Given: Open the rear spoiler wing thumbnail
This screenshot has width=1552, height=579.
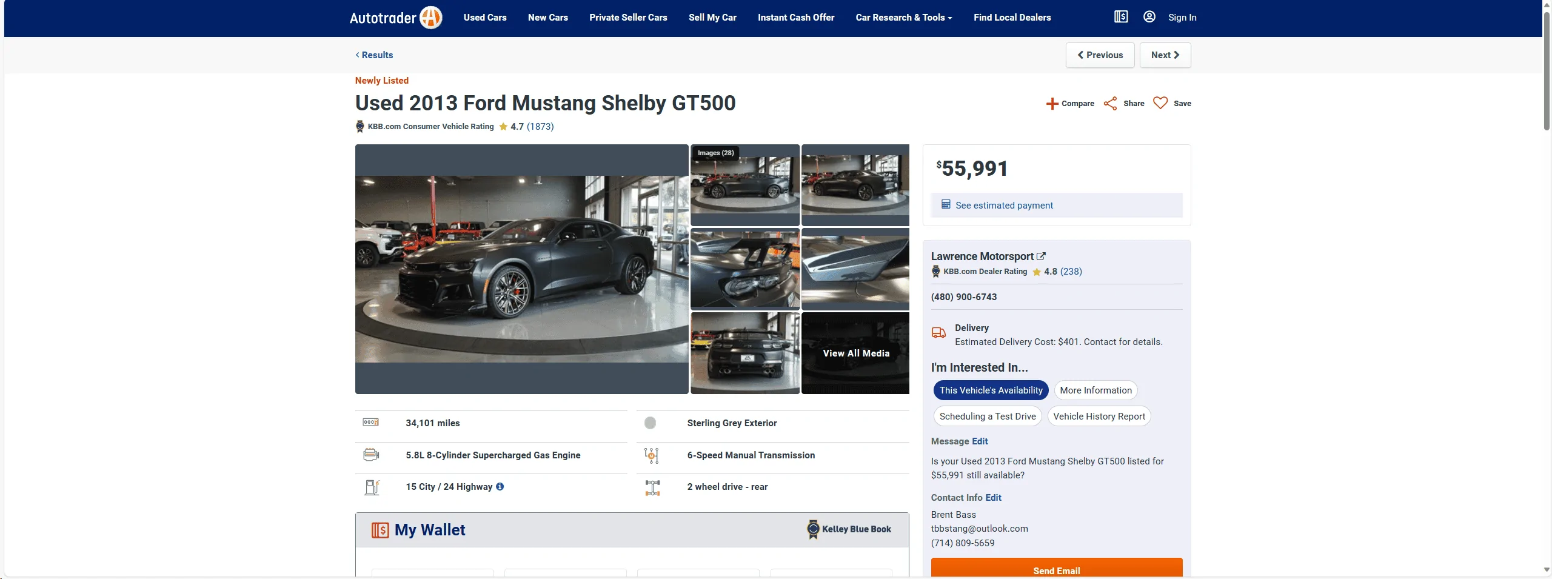Looking at the screenshot, I should [744, 269].
